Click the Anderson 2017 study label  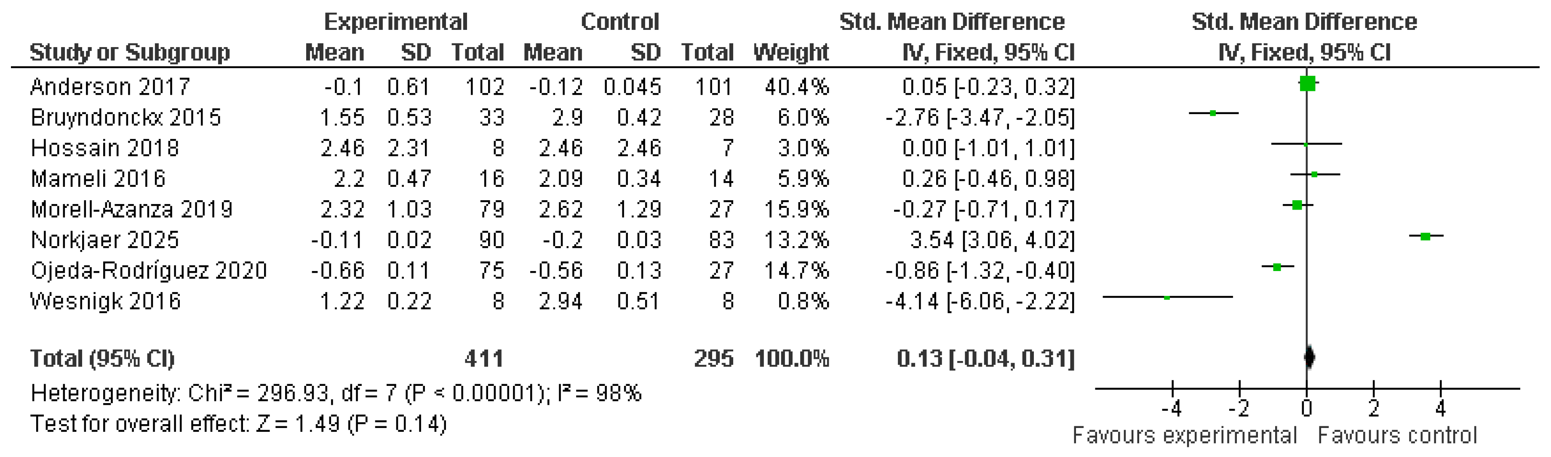click(x=109, y=87)
